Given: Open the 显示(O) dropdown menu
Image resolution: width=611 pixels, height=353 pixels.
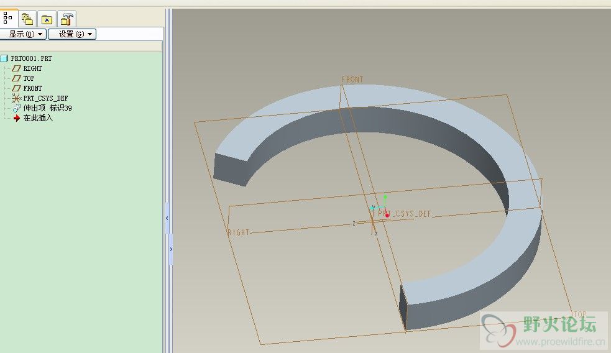Looking at the screenshot, I should pyautogui.click(x=23, y=34).
